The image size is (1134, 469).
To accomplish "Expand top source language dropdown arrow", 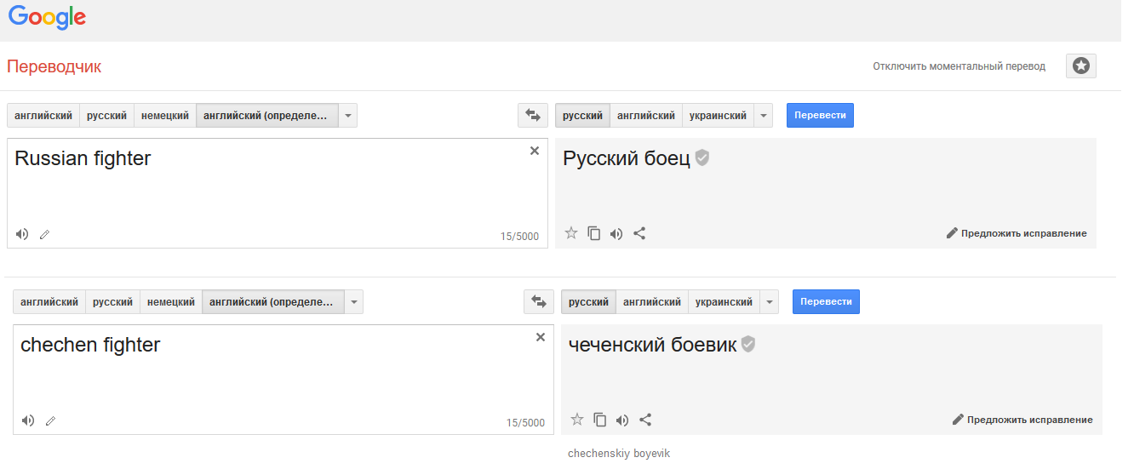I will (347, 116).
